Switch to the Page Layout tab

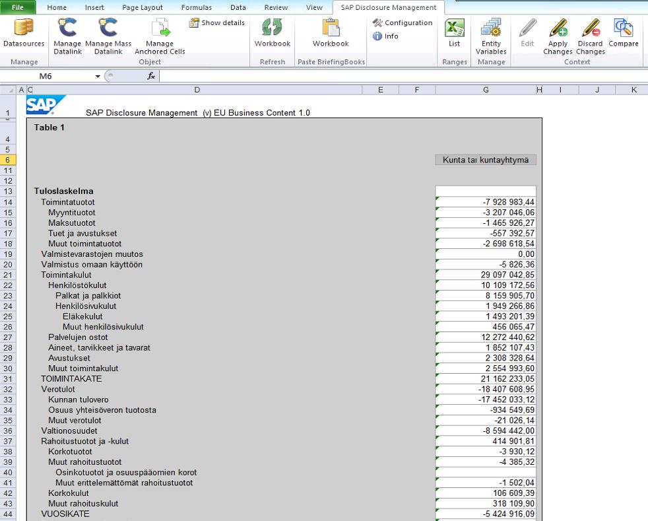(142, 7)
